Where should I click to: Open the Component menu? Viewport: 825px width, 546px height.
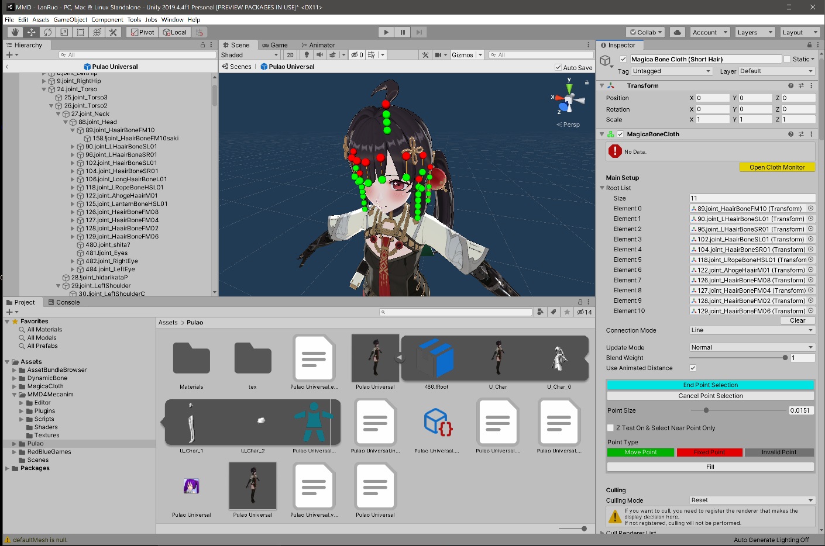(107, 19)
